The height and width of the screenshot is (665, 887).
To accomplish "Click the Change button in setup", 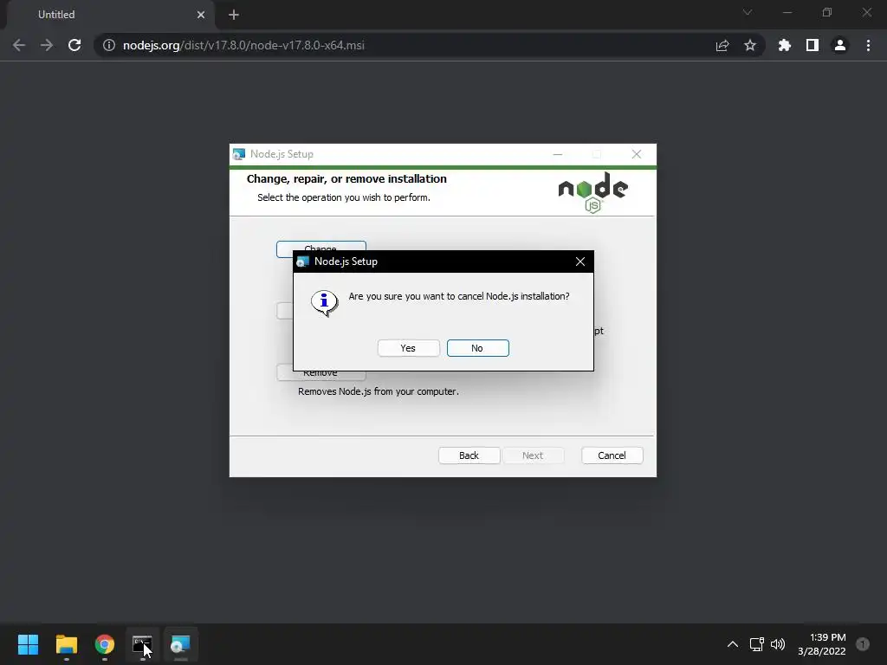I will [x=320, y=246].
